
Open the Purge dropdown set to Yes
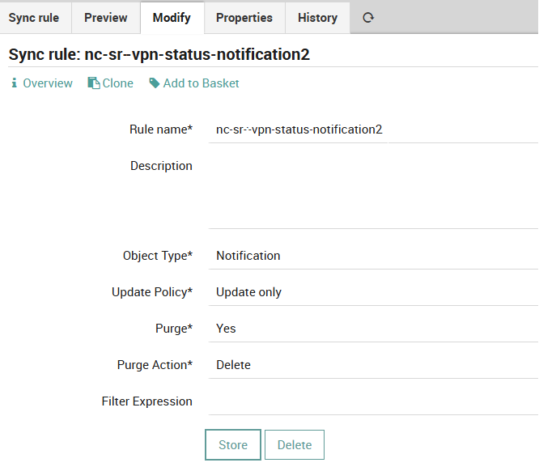tap(372, 329)
